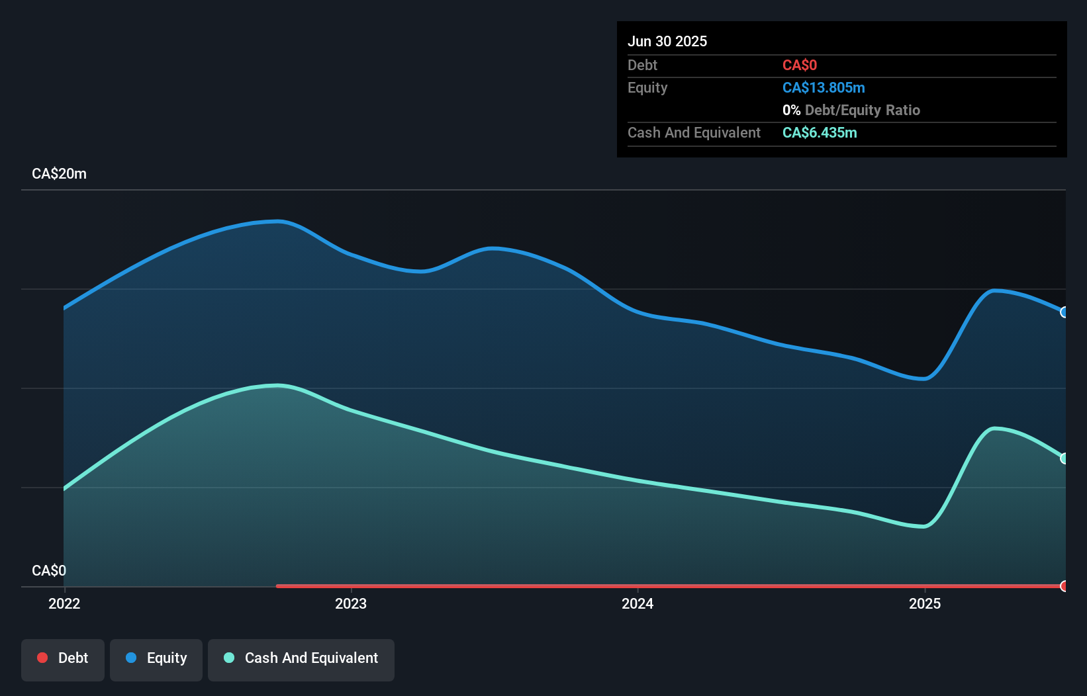This screenshot has width=1087, height=696.
Task: Select the red Debt endpoint marker on the chart
Action: coord(1063,586)
